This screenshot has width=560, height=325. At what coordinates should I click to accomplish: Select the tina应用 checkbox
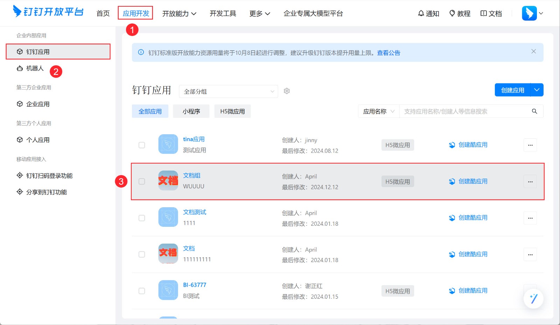point(142,145)
